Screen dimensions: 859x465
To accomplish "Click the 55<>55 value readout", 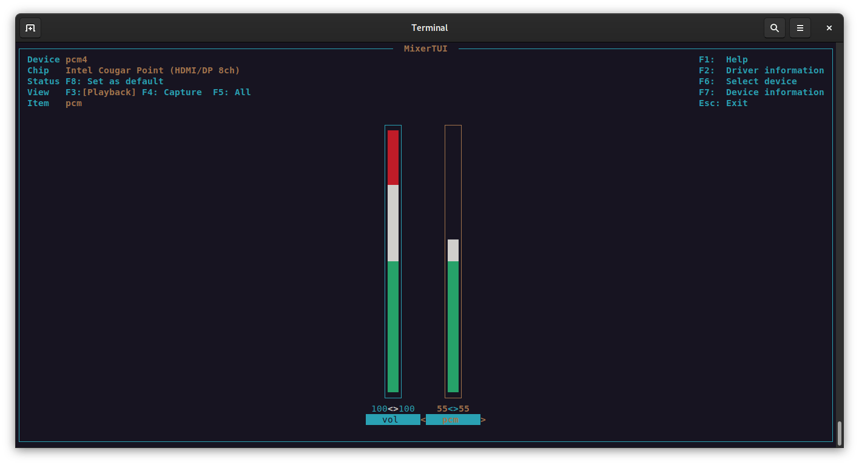I will (453, 408).
